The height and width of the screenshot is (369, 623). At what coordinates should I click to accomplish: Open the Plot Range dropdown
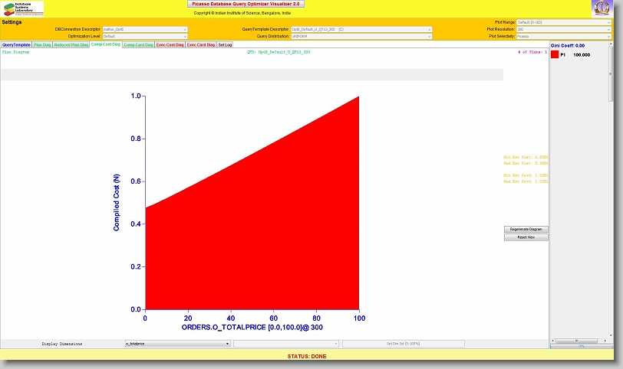[x=564, y=22]
